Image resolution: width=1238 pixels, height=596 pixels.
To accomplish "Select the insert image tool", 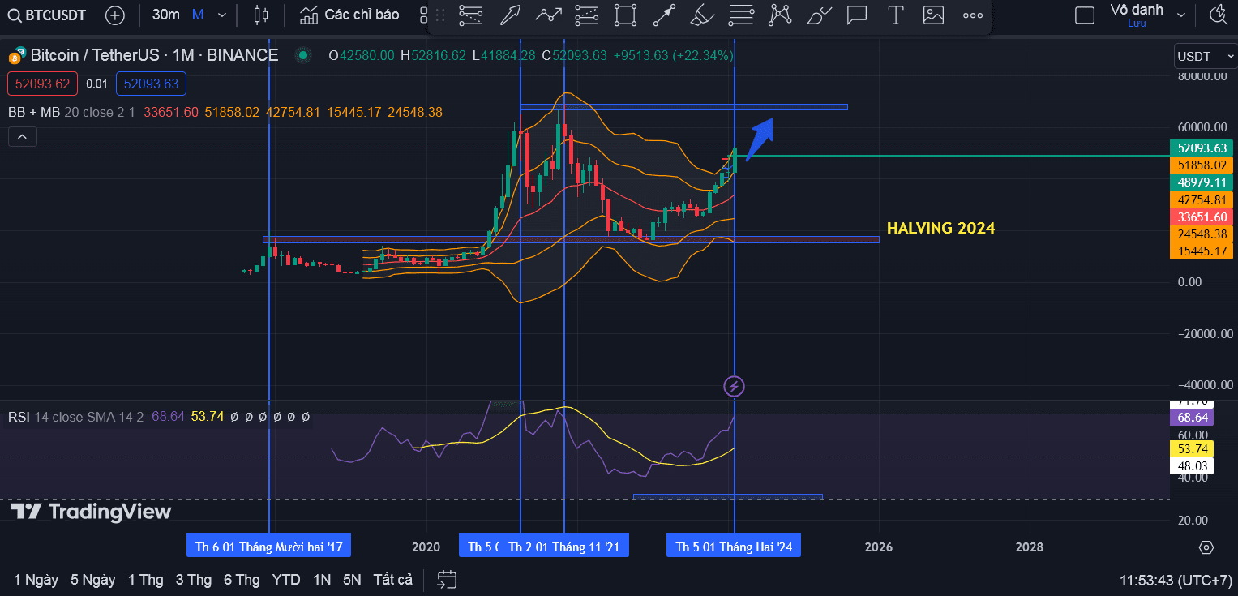I will pyautogui.click(x=934, y=15).
